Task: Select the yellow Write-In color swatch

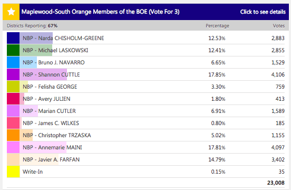Action: click(x=13, y=172)
